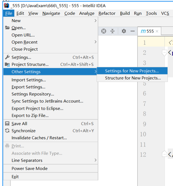The width and height of the screenshot is (173, 186).
Task: Click line number 8 in editor gutter
Action: point(145,114)
